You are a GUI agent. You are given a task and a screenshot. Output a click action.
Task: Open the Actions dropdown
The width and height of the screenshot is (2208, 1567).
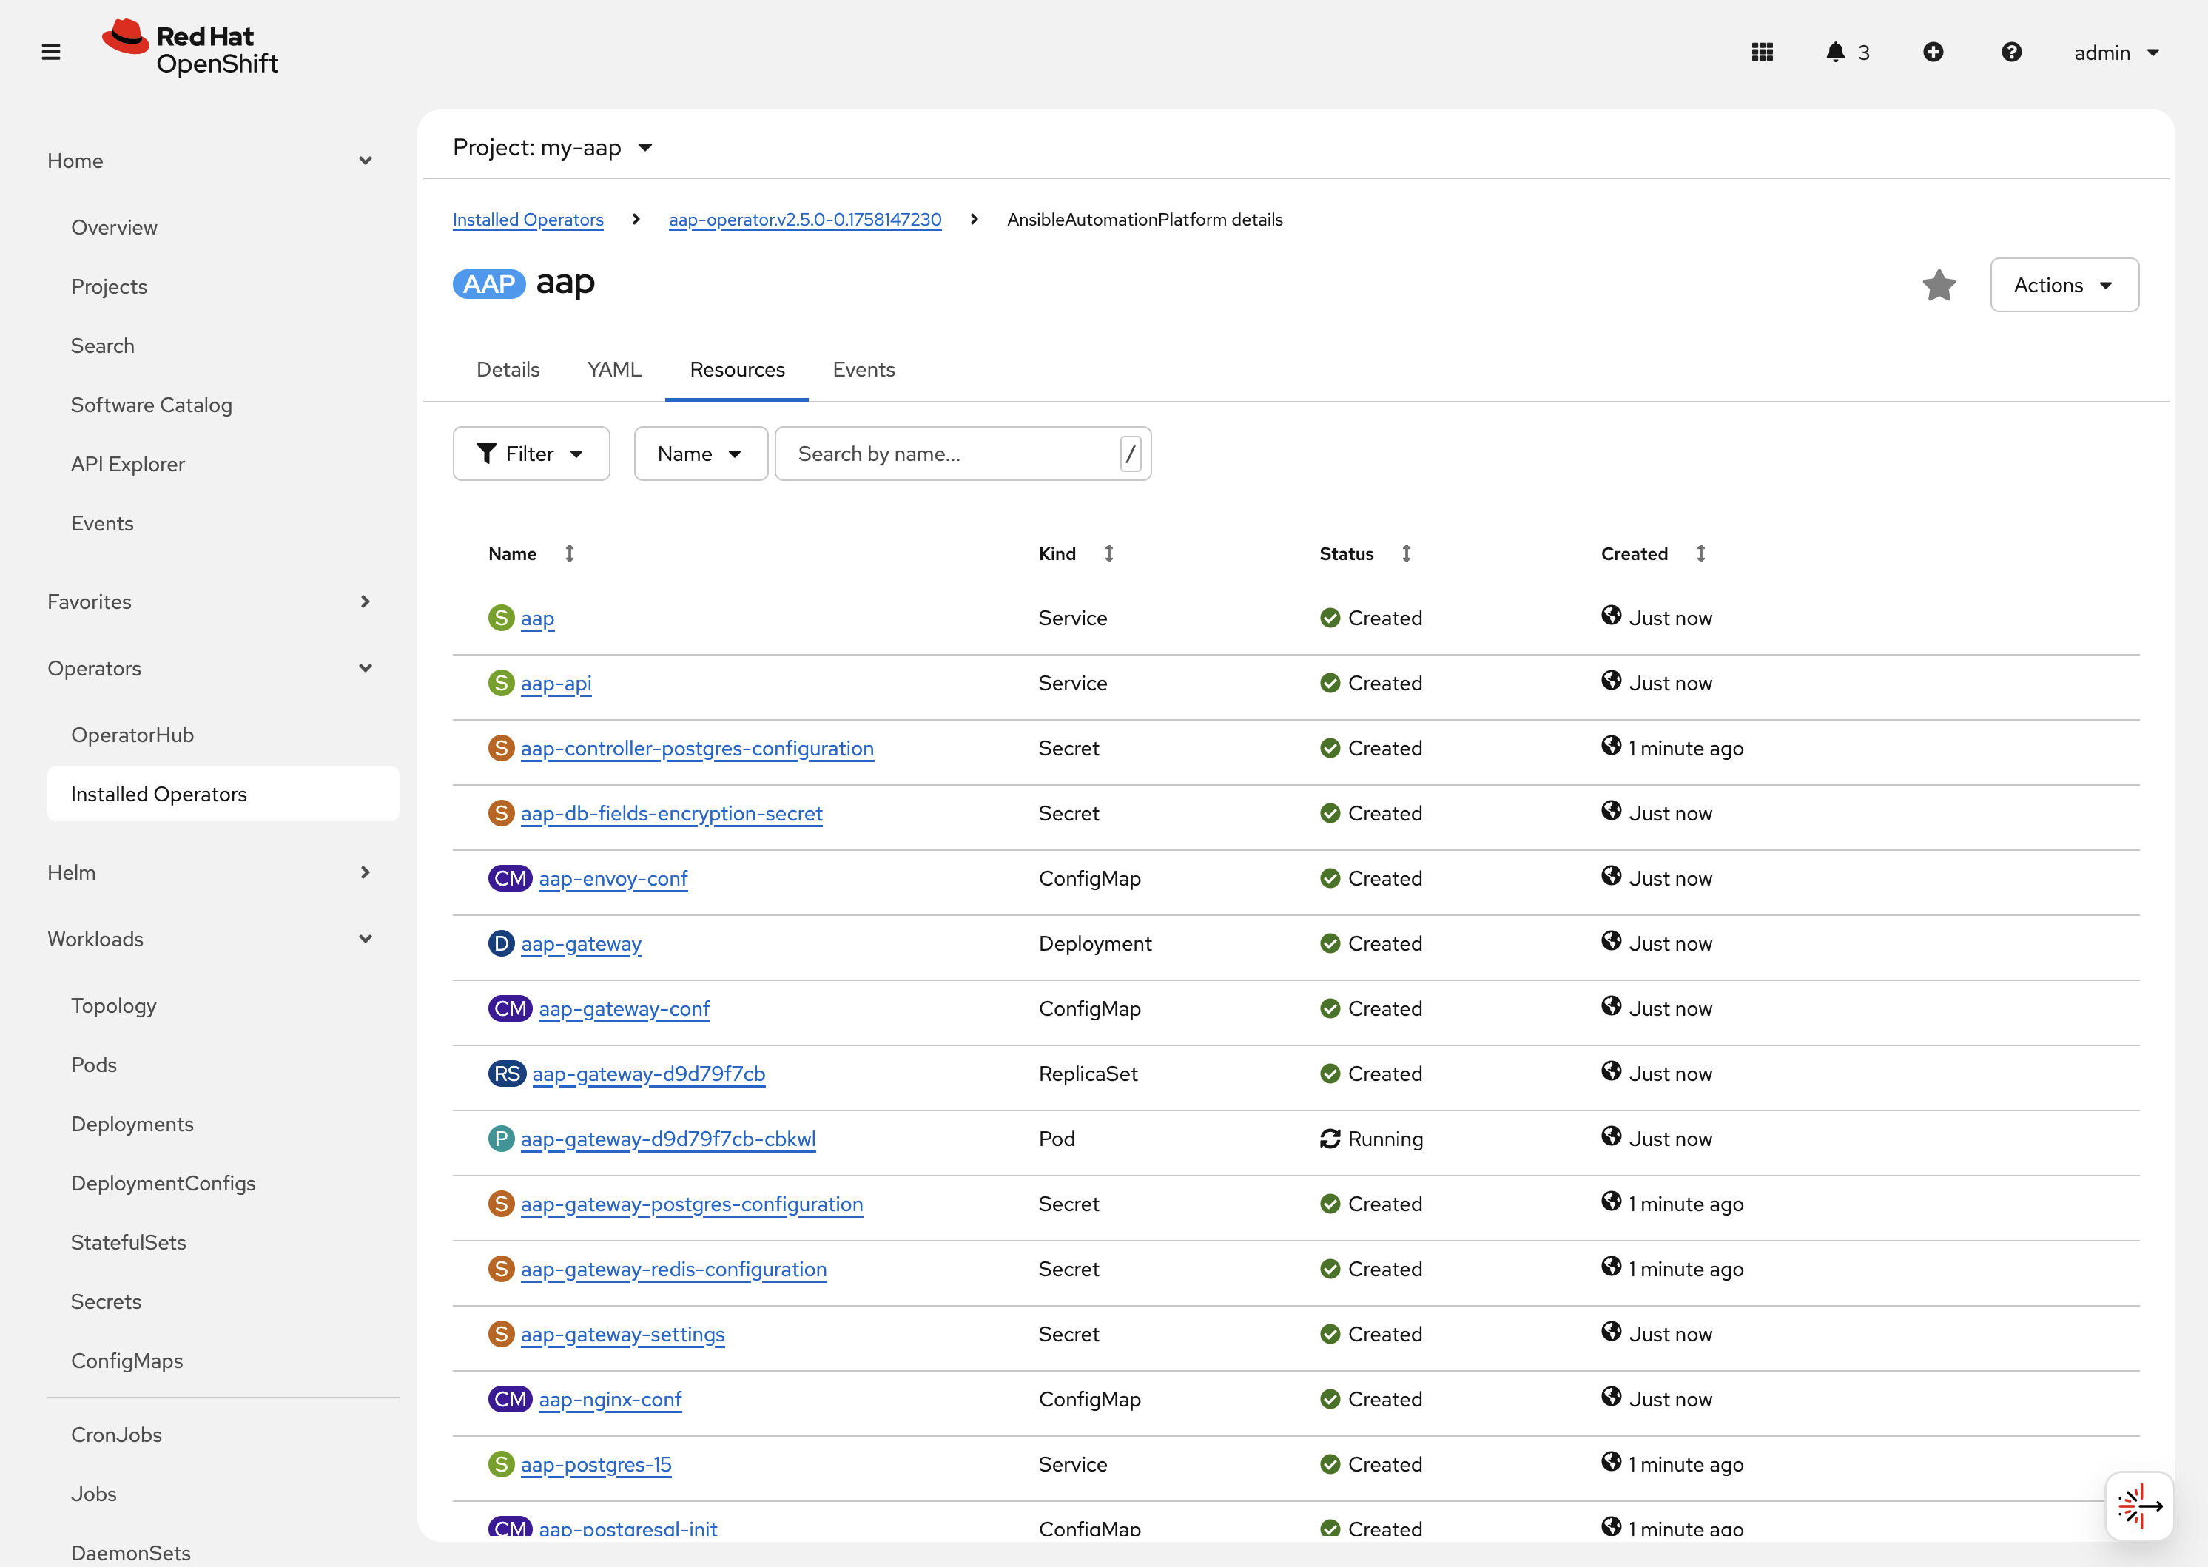click(2064, 285)
